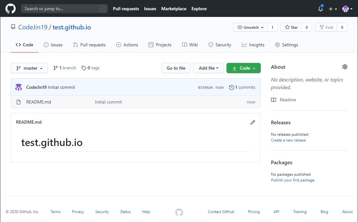Click Create a new release

point(288,140)
